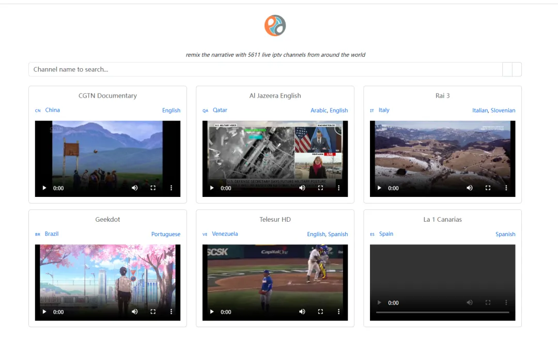Click the Telesur HD channel title

tap(275, 219)
